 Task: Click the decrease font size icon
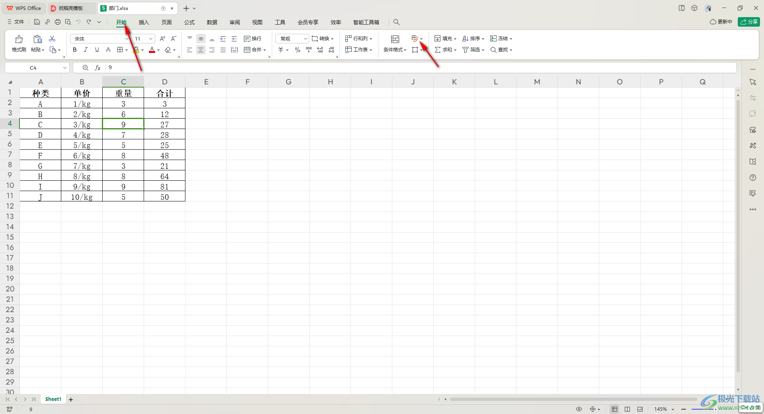coord(173,39)
